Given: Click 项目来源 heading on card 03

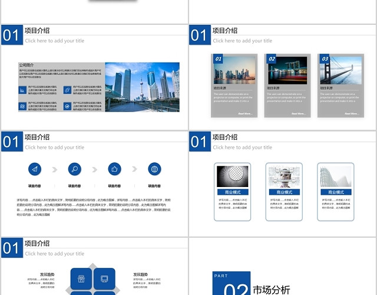Looking at the screenshot, I should 326,88.
